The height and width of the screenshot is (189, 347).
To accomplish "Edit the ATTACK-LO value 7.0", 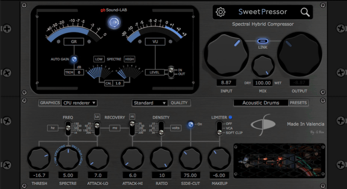I will [98, 175].
